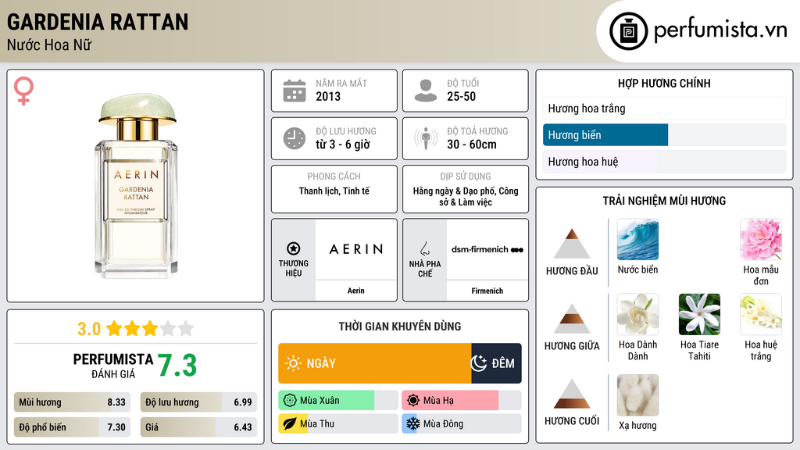Image resolution: width=800 pixels, height=450 pixels.
Task: Click the nose icon above Nhà pha chế
Action: 424,248
